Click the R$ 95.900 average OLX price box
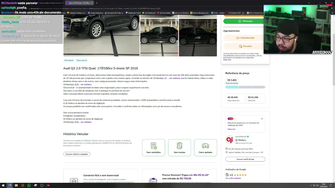Screen dimensions: 335x188 [x=235, y=98]
